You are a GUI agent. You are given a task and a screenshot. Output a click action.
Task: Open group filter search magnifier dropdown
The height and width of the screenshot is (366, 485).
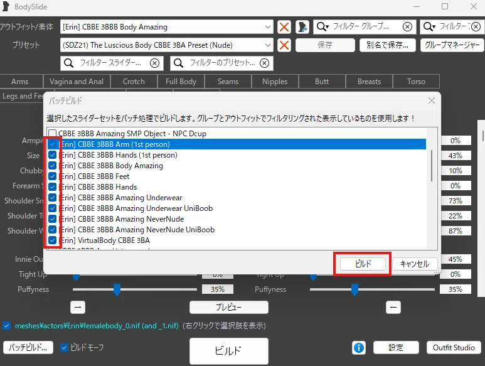[x=322, y=27]
